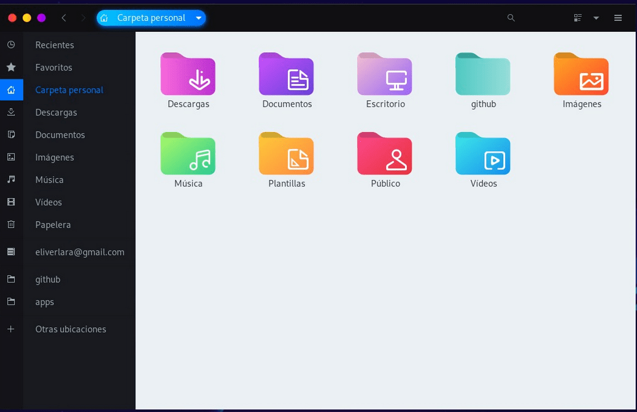
Task: Open search with the magnifier icon
Action: [x=511, y=18]
